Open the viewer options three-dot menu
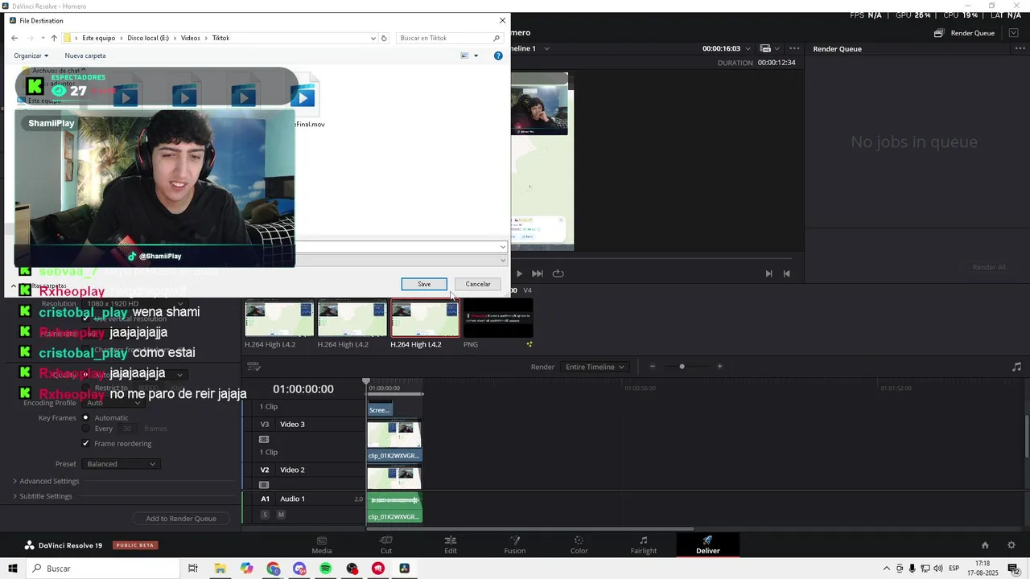The height and width of the screenshot is (579, 1030). 793,48
